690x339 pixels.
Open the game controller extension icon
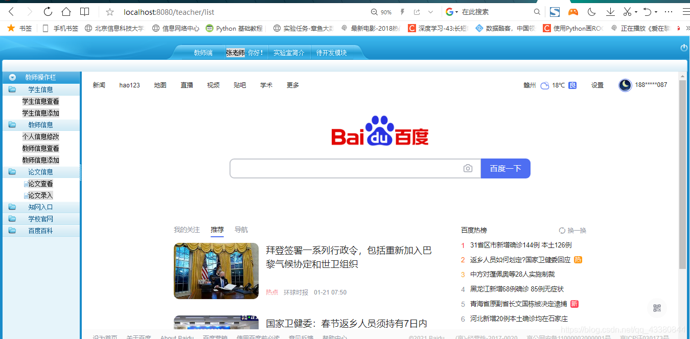[x=573, y=11]
